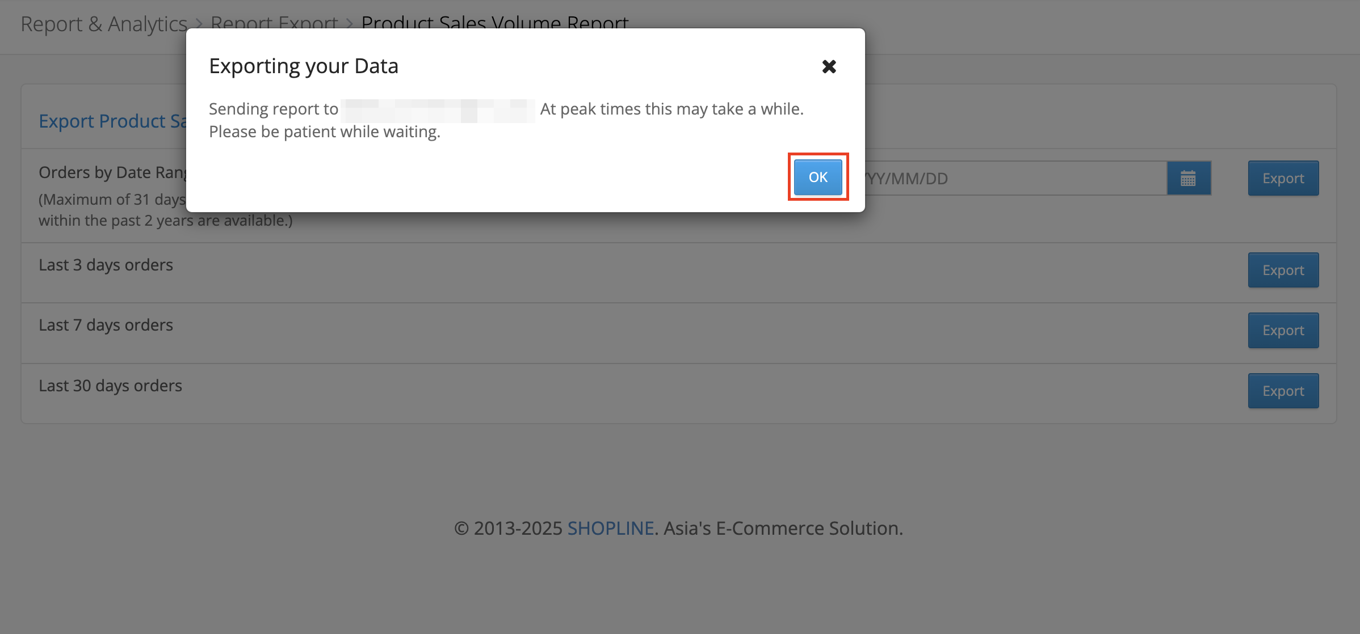The width and height of the screenshot is (1360, 634).
Task: Go to Report & Analytics breadcrumb
Action: [104, 24]
